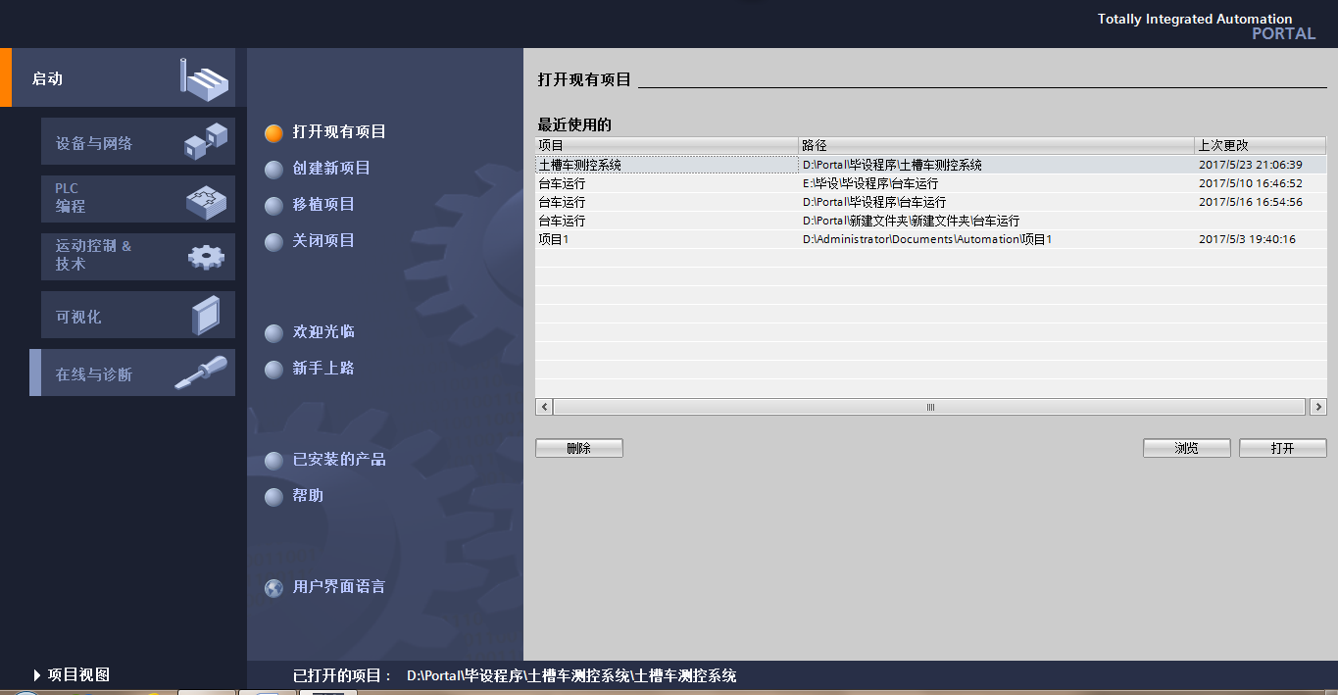The image size is (1338, 695).
Task: Click the bullet beside 创建新项目
Action: pyautogui.click(x=274, y=170)
